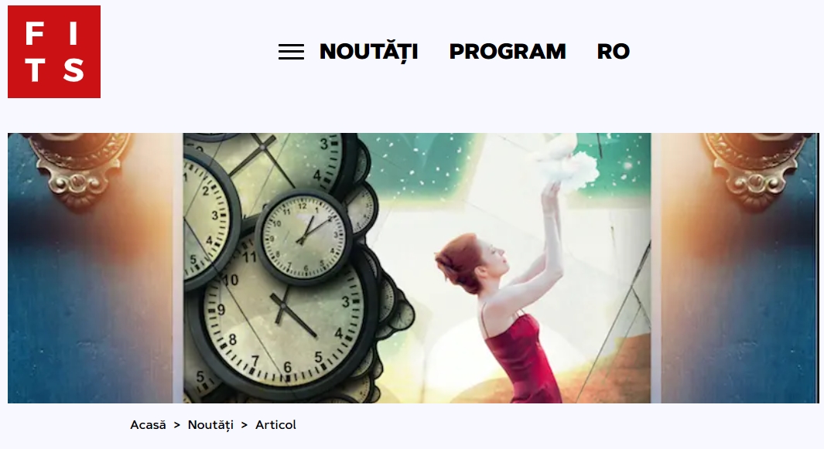Click the first breadcrumb separator after Acasă

point(177,425)
